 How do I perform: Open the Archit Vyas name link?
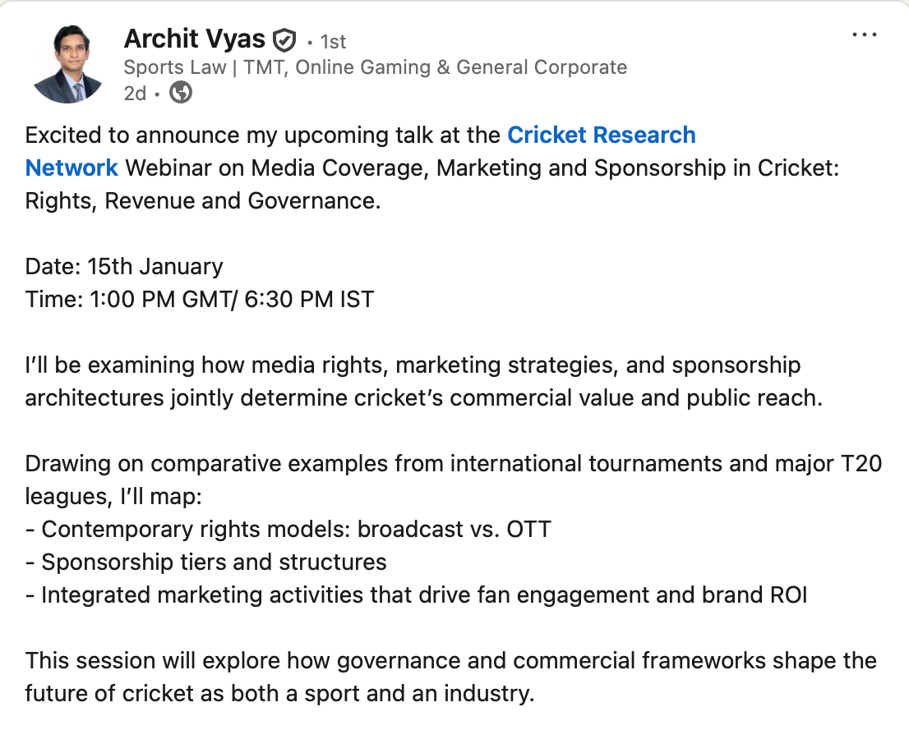coord(195,39)
